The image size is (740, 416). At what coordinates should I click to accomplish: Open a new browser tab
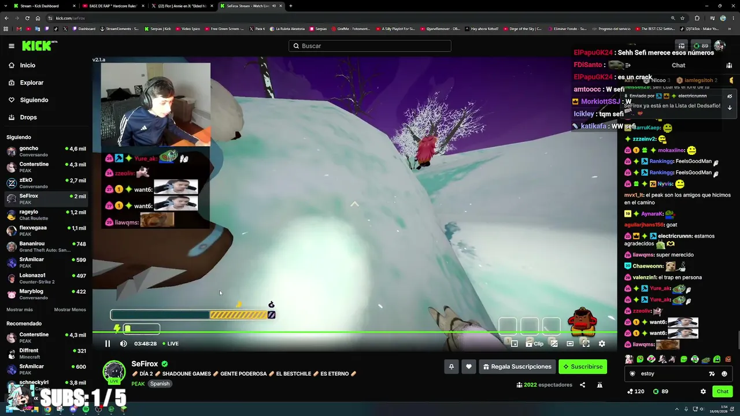coord(290,6)
